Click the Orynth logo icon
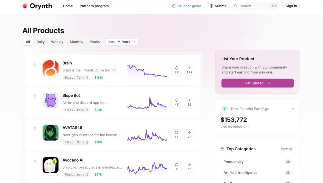 tap(25, 6)
